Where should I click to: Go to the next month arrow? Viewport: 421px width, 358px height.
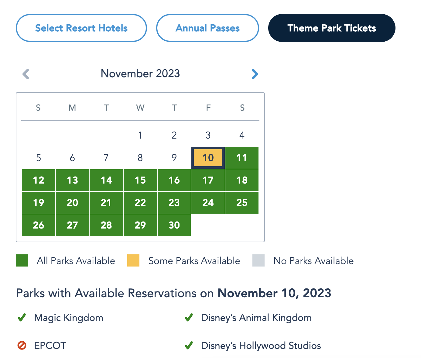pyautogui.click(x=255, y=74)
